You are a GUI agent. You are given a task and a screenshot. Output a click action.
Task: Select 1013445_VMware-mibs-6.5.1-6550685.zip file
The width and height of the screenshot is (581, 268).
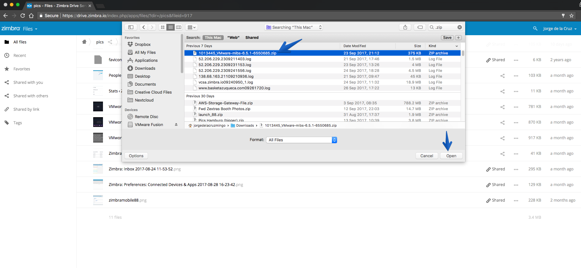pyautogui.click(x=322, y=53)
